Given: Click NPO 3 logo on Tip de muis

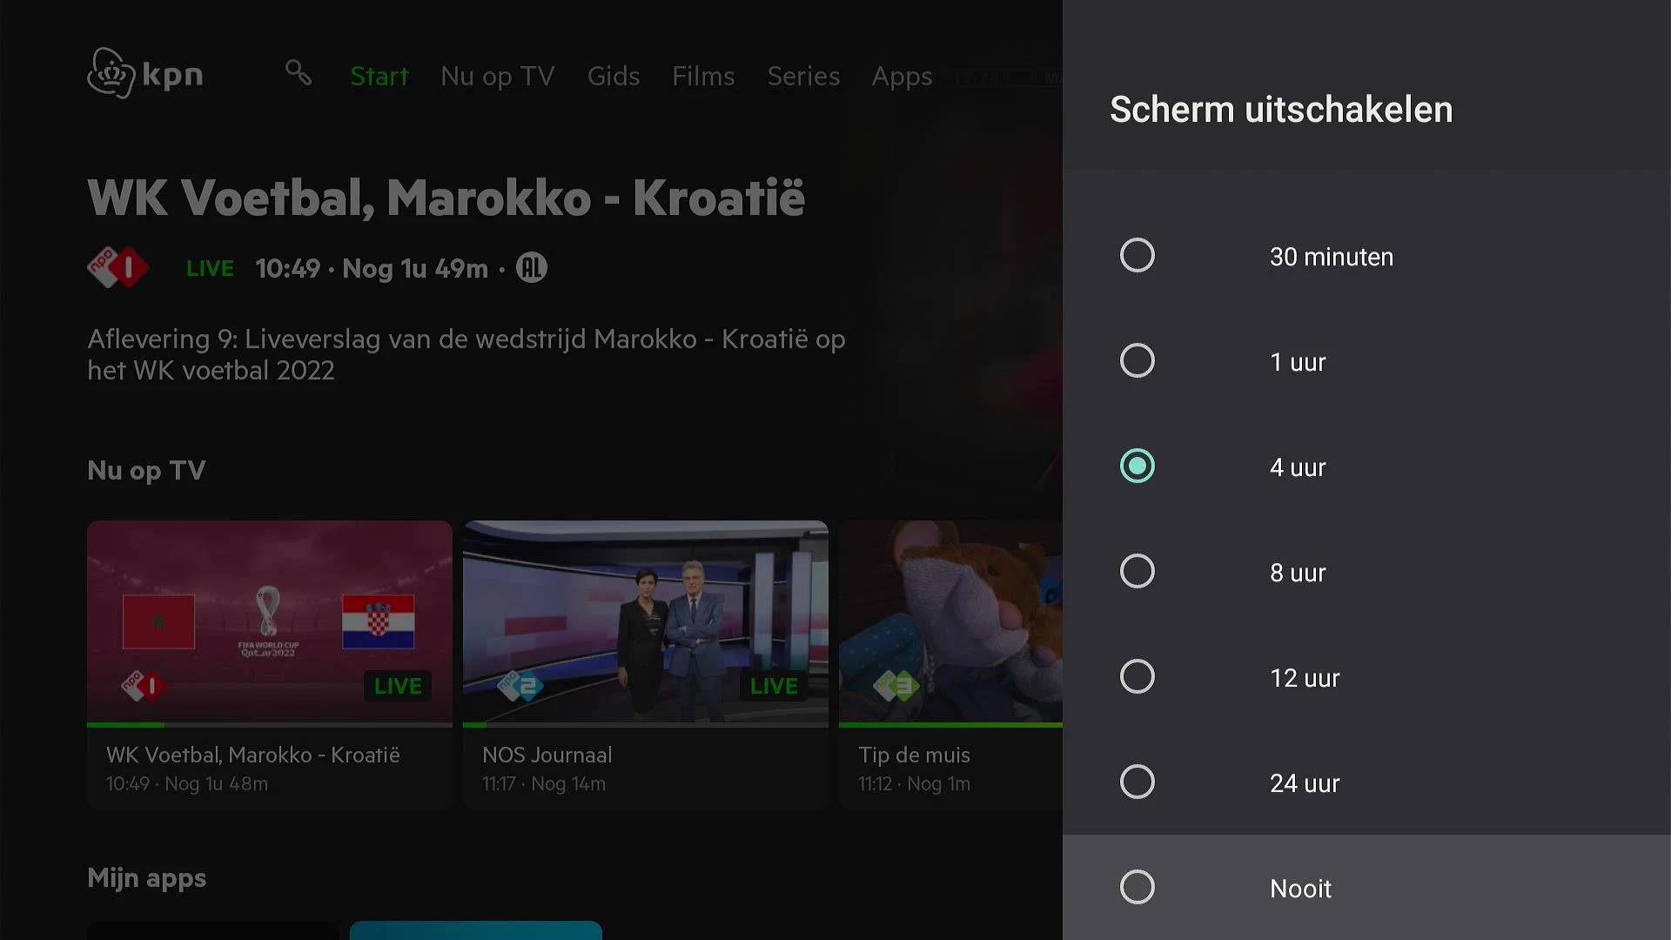Looking at the screenshot, I should click(896, 686).
